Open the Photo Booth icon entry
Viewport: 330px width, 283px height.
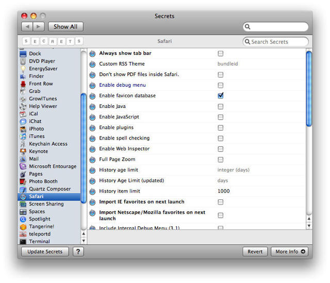[23, 181]
